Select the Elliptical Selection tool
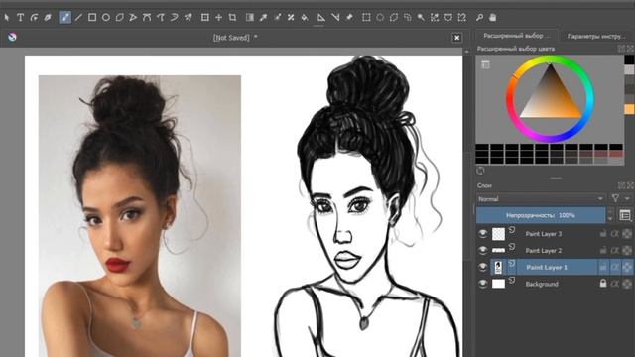Screen dimensions: 635x357 (x=380, y=18)
